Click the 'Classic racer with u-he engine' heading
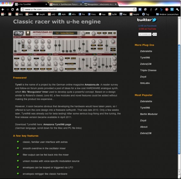 57,22
